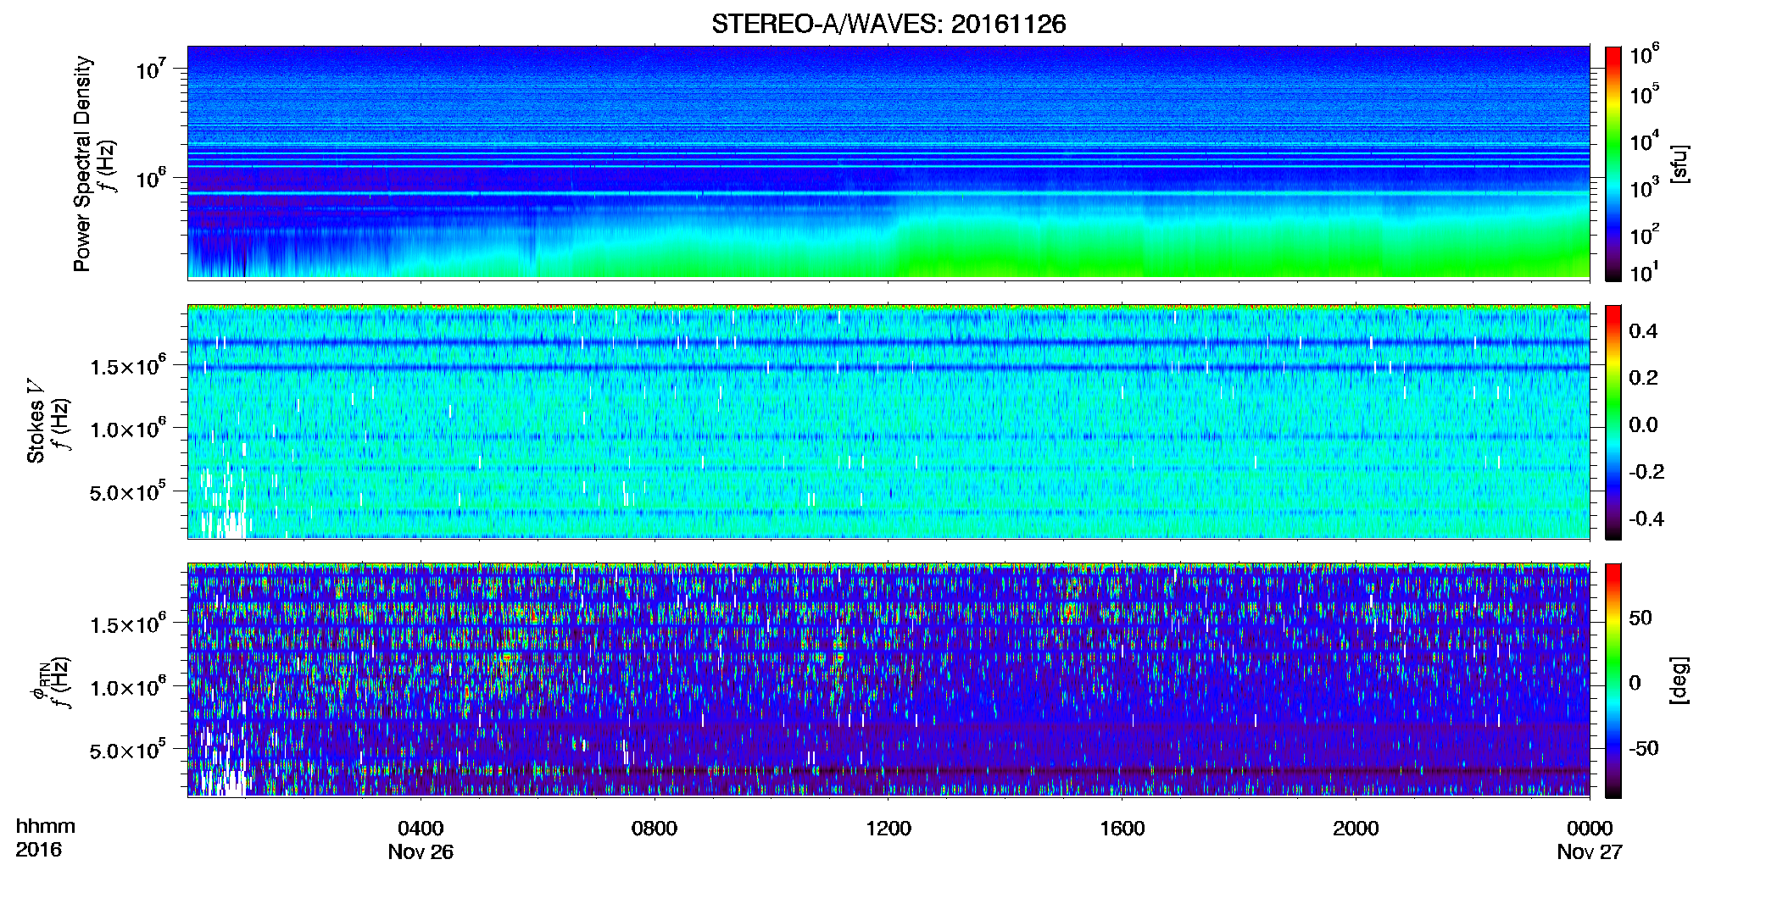Click inside the Stokes V spectrogram

click(888, 421)
